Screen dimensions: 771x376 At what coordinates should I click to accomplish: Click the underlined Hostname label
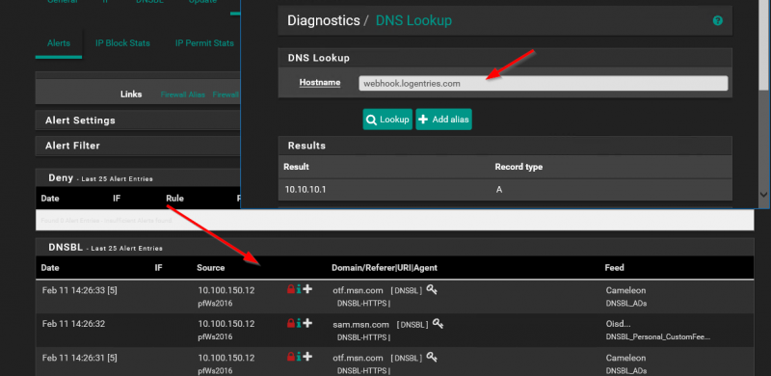pos(320,83)
